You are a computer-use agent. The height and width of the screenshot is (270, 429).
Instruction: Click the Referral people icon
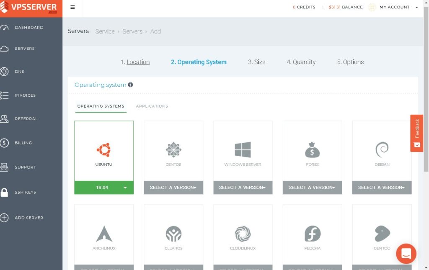(x=4, y=118)
